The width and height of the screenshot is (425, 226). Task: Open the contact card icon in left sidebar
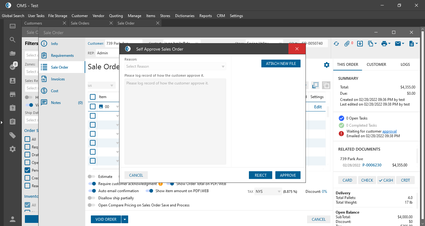pyautogui.click(x=12, y=81)
